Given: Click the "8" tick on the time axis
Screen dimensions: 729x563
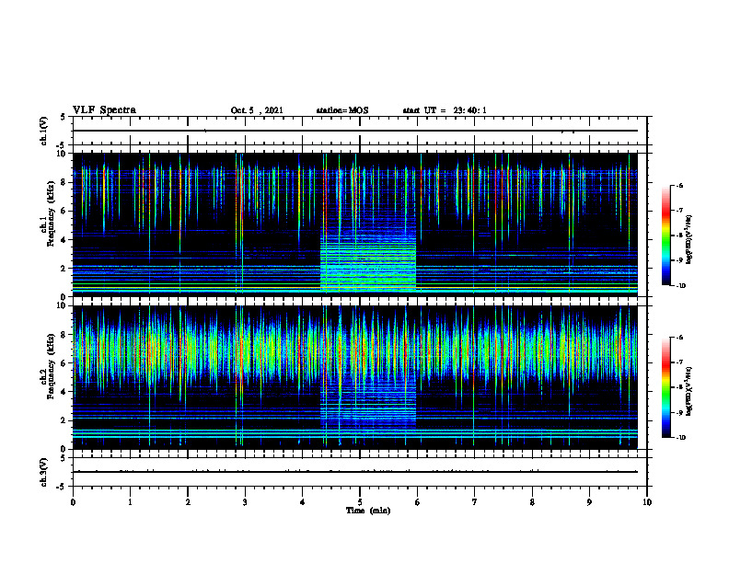Looking at the screenshot, I should click(x=532, y=502).
